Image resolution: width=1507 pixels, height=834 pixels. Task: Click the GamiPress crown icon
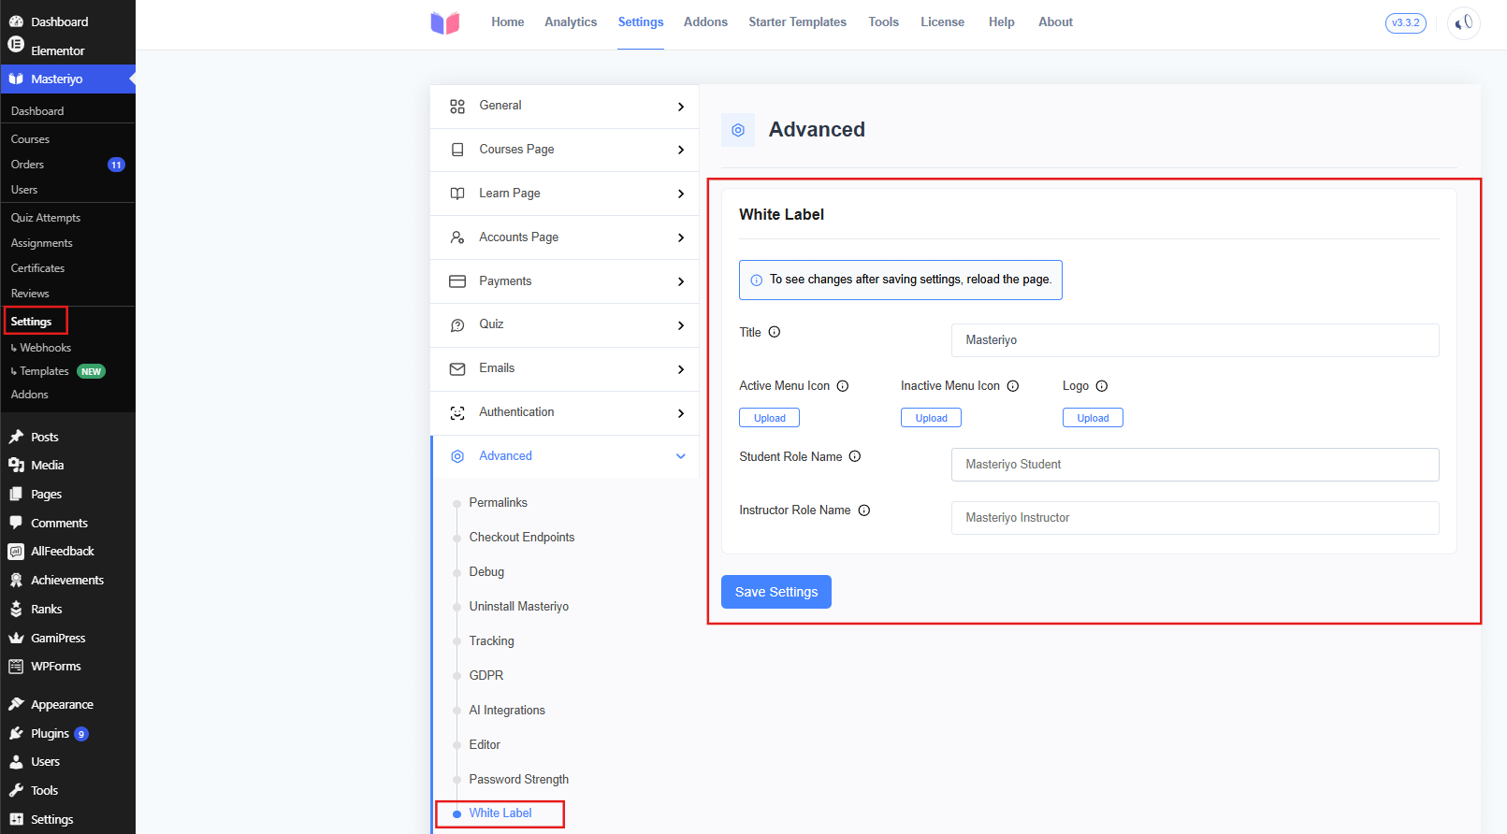tap(16, 638)
